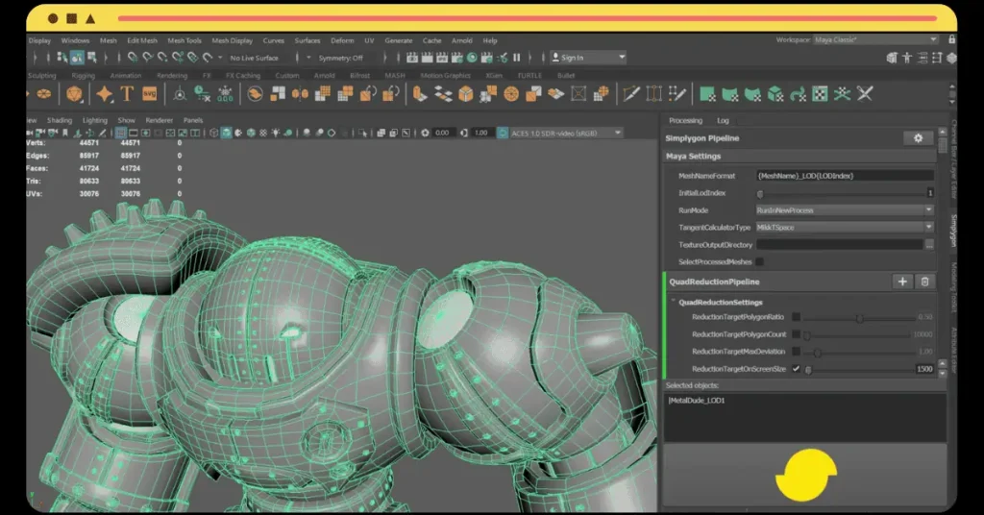Image resolution: width=984 pixels, height=515 pixels.
Task: Toggle the view transform color management icon
Action: [x=503, y=133]
